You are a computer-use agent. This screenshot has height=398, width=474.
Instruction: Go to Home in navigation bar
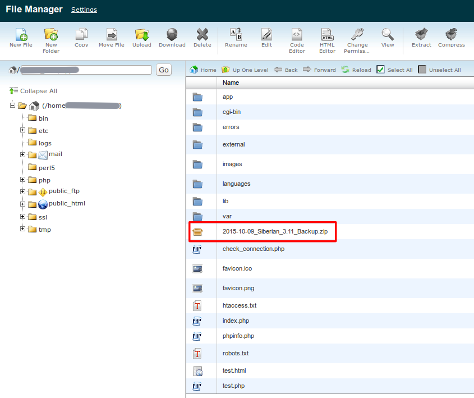tap(203, 70)
